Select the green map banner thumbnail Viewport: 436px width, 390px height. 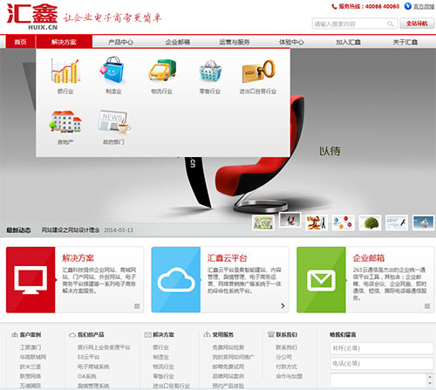(262, 222)
